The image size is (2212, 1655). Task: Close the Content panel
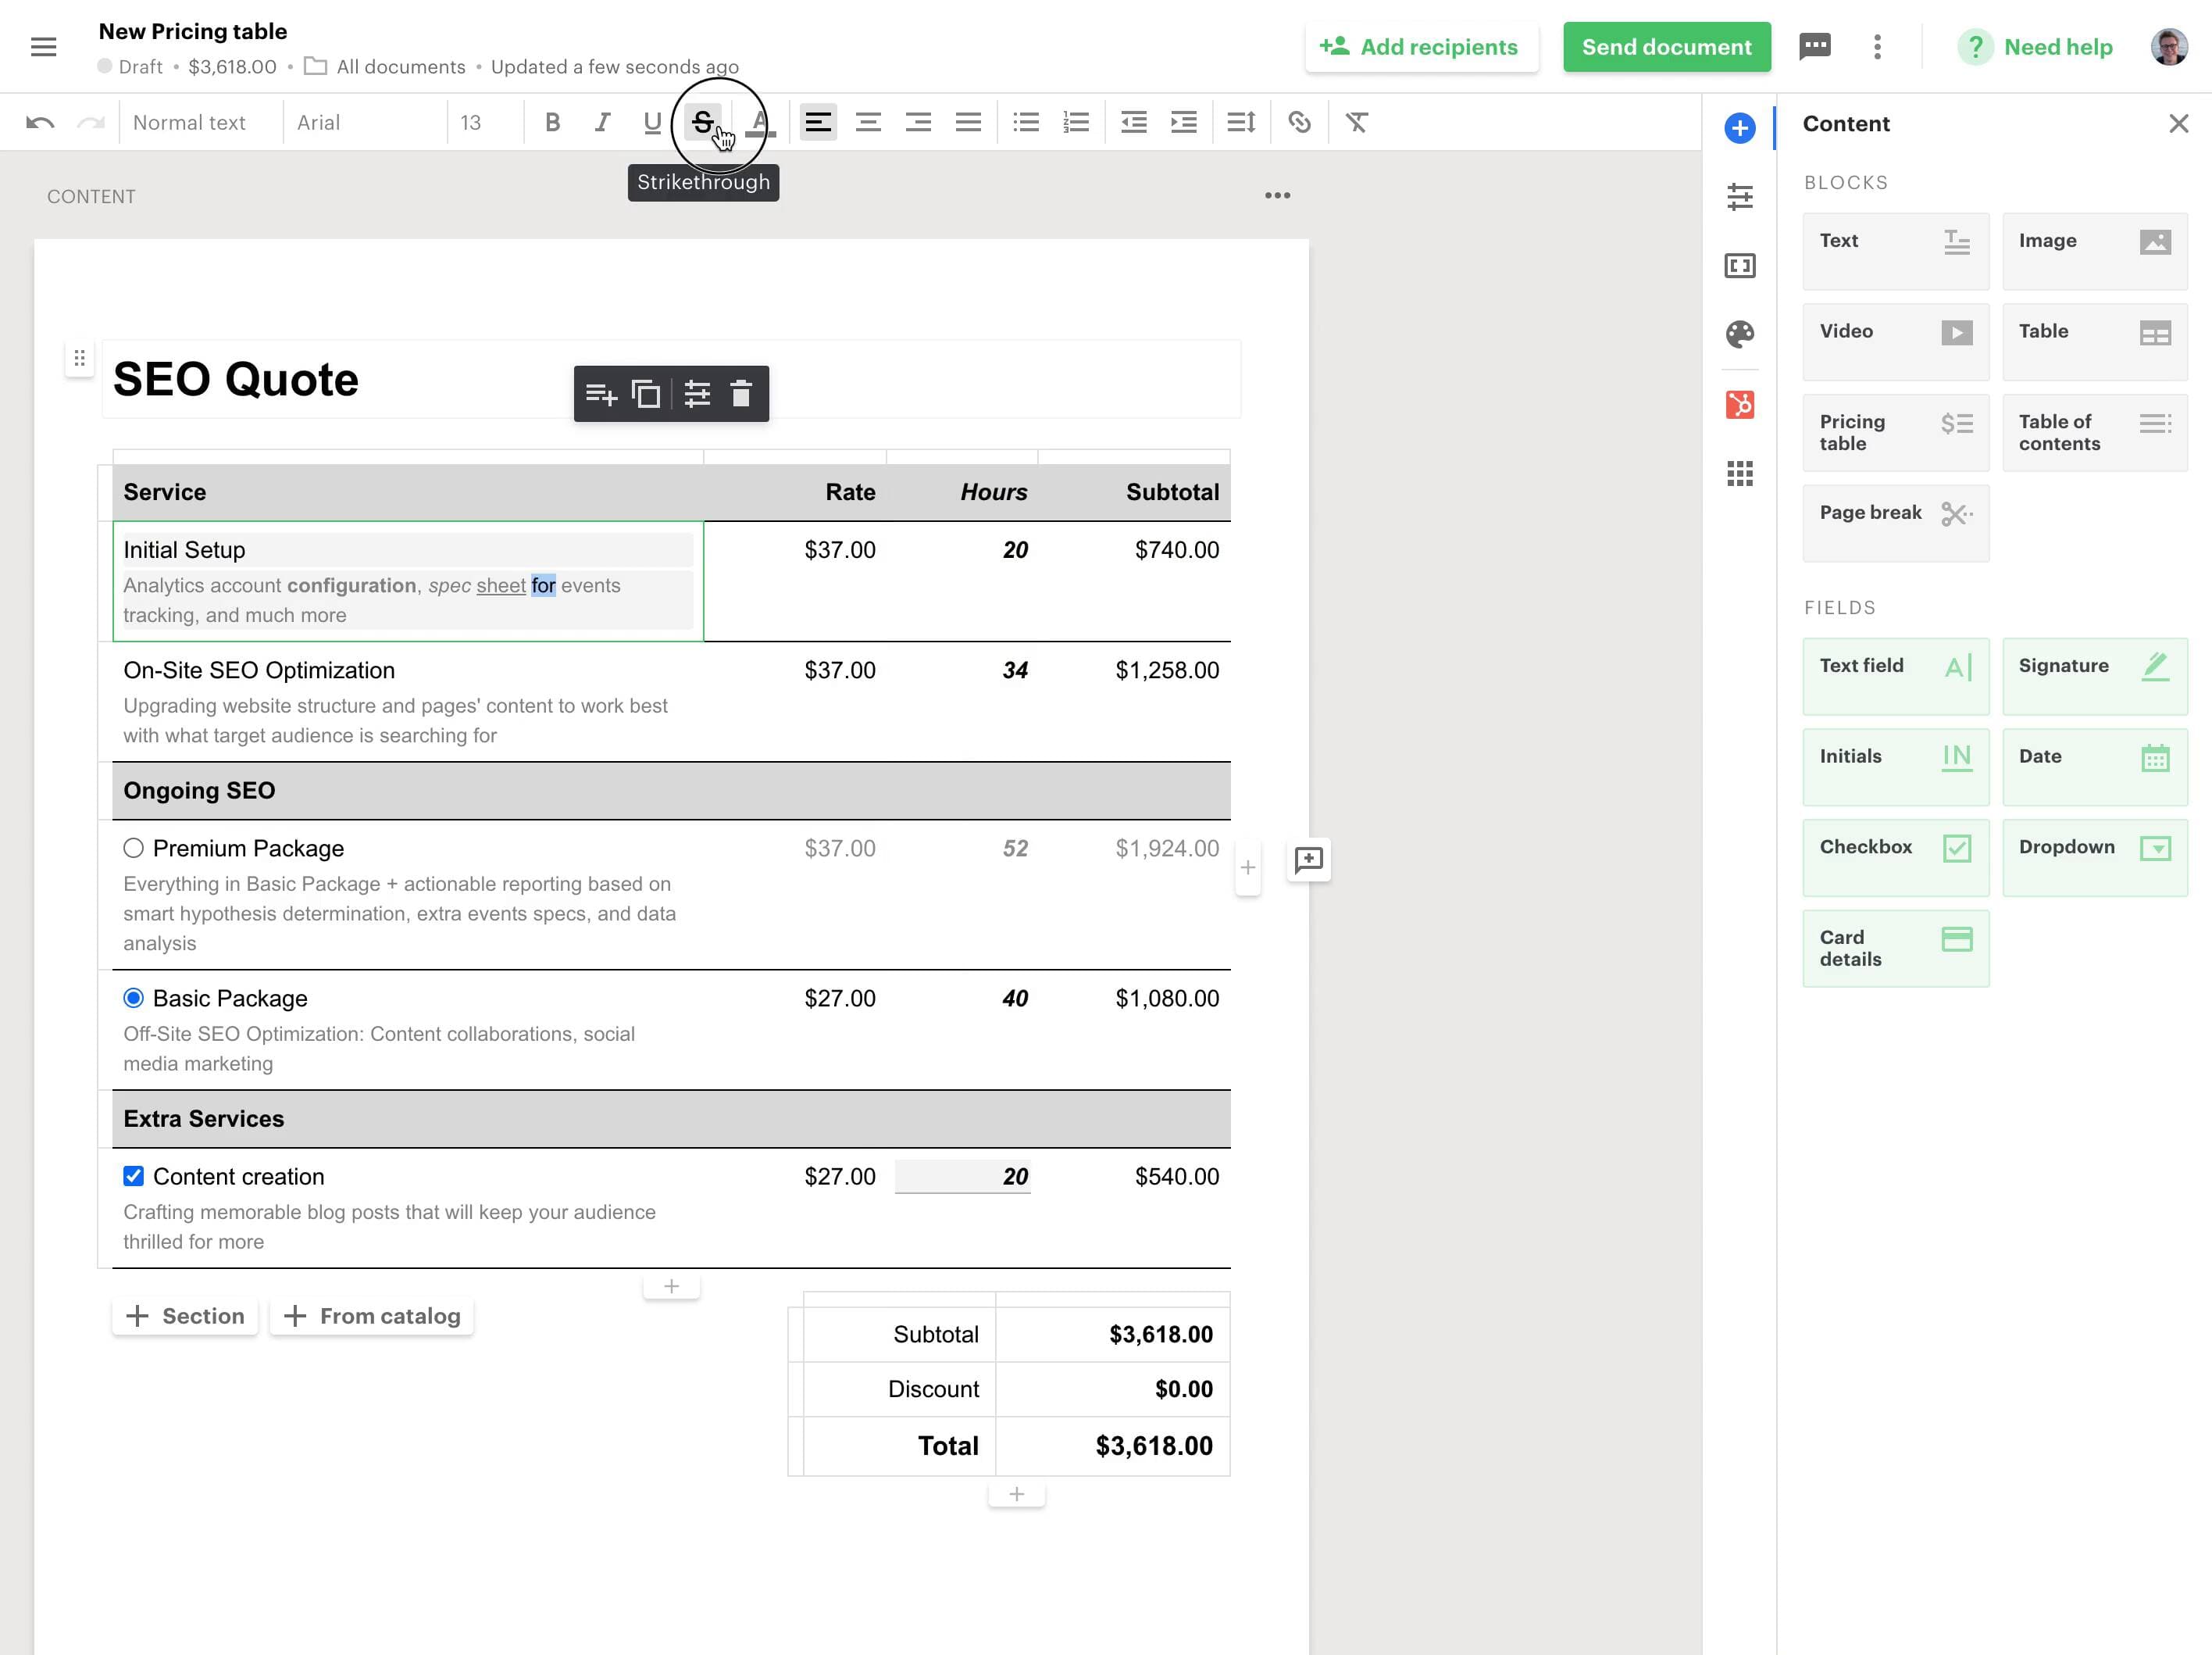click(2178, 123)
